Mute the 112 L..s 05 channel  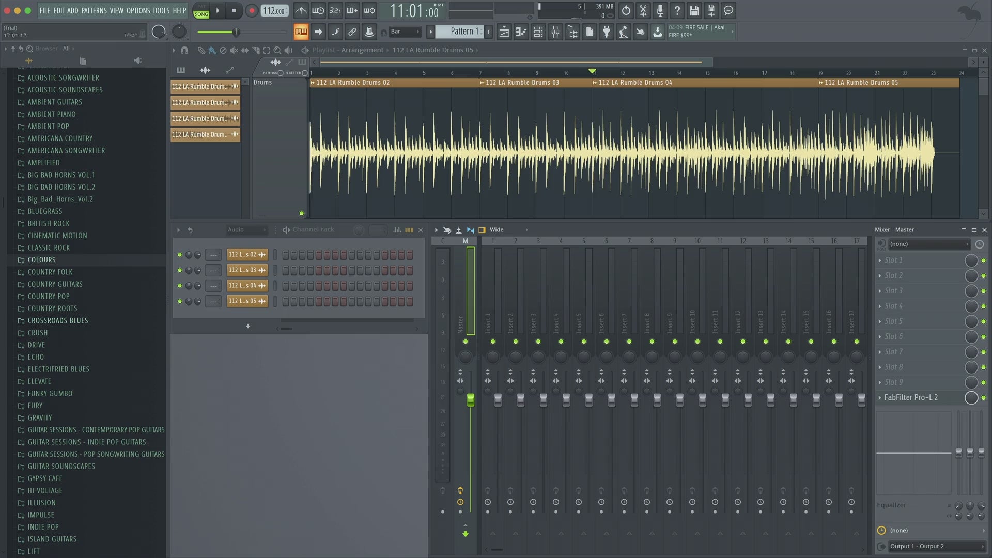[x=180, y=301]
